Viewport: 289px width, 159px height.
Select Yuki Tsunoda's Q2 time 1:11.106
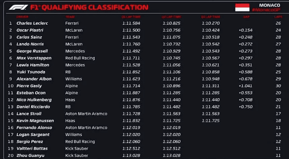coord(171,72)
